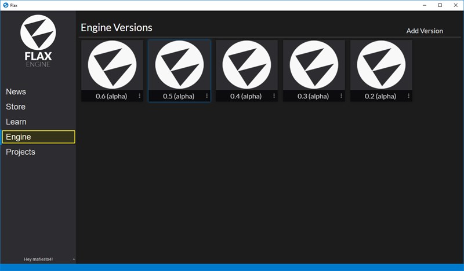Image resolution: width=464 pixels, height=271 pixels.
Task: Open options menu for 0.5 (alpha)
Action: pos(206,96)
